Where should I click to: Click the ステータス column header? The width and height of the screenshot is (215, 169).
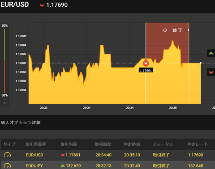[x=163, y=144]
